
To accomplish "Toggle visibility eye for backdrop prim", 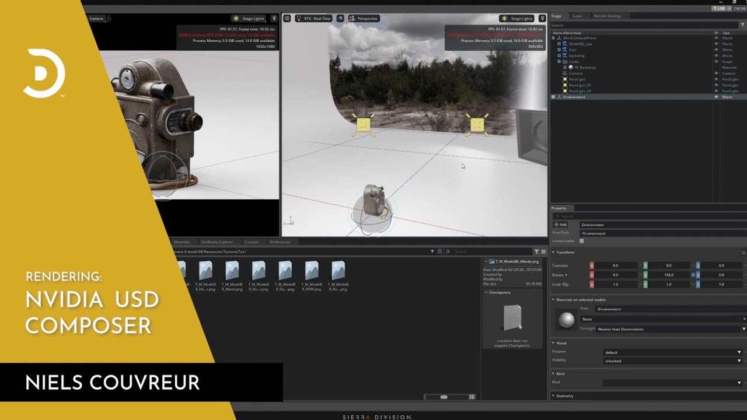I will click(x=717, y=55).
